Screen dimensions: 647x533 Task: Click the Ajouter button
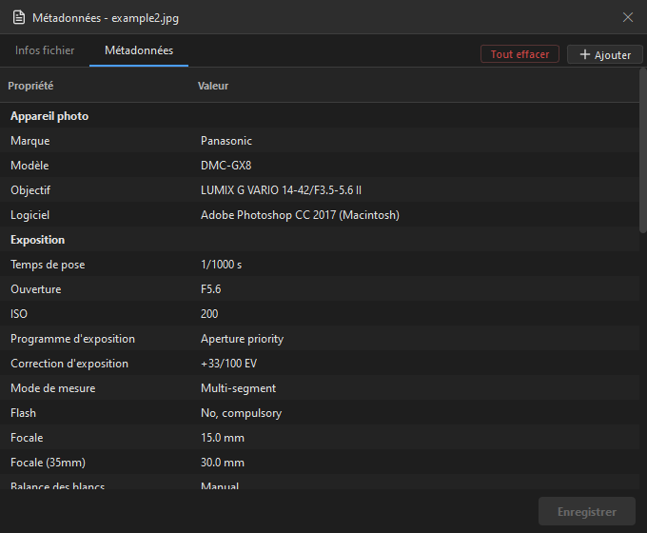click(x=605, y=54)
